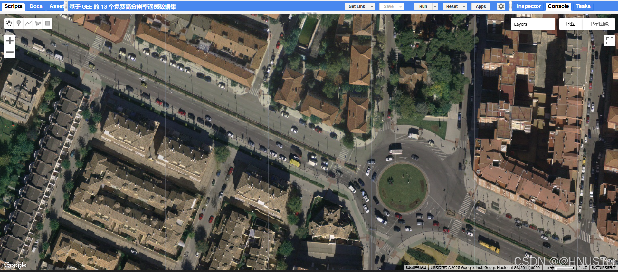Click the Reset button
Viewport: 618px width, 272px height.
coord(452,6)
